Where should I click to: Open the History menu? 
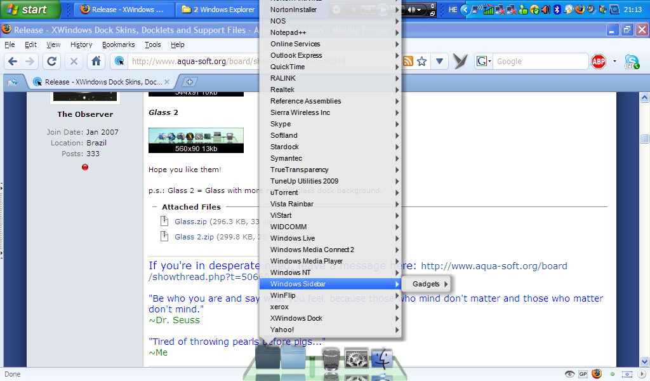click(81, 44)
